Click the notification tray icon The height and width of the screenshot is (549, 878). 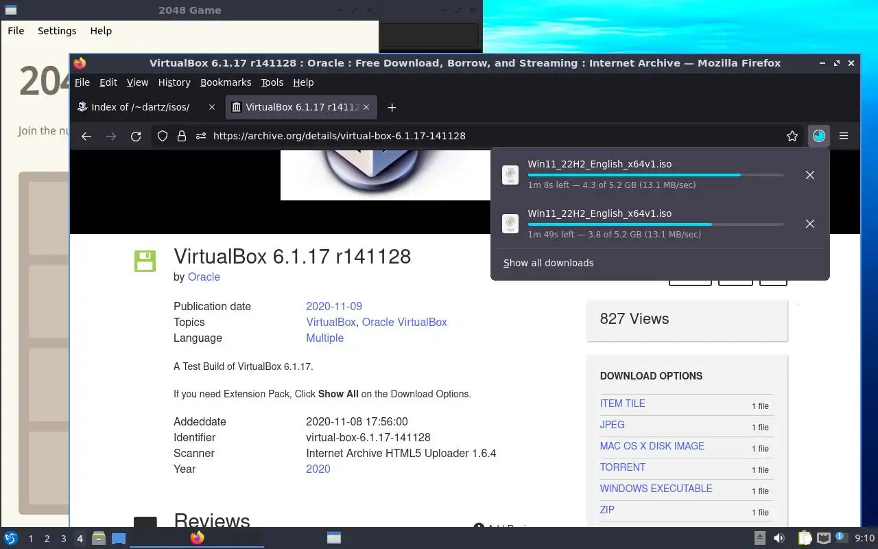[x=840, y=537]
